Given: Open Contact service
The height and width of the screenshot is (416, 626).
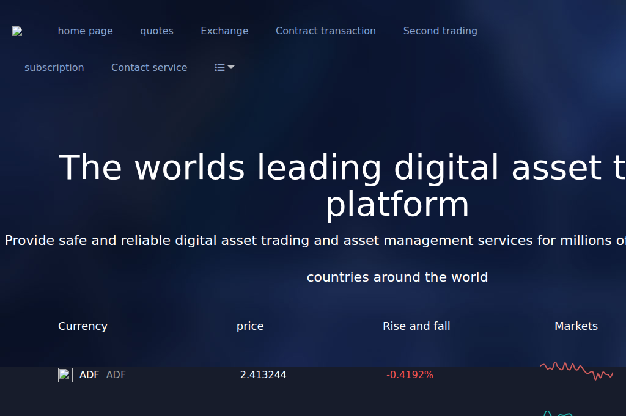Looking at the screenshot, I should [x=149, y=67].
